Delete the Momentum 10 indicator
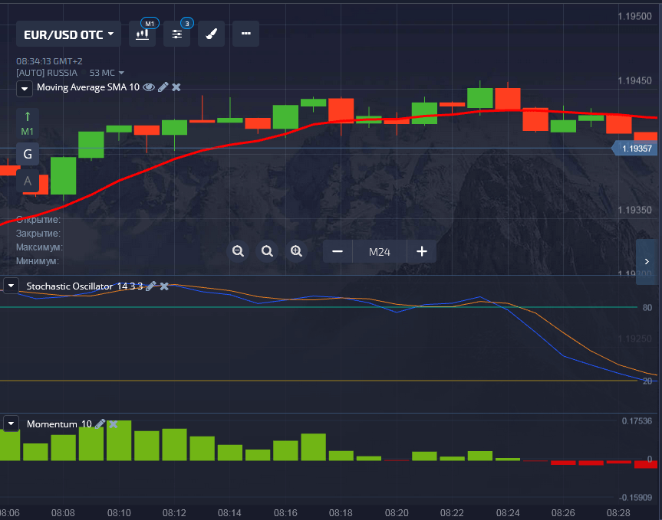 click(x=114, y=424)
